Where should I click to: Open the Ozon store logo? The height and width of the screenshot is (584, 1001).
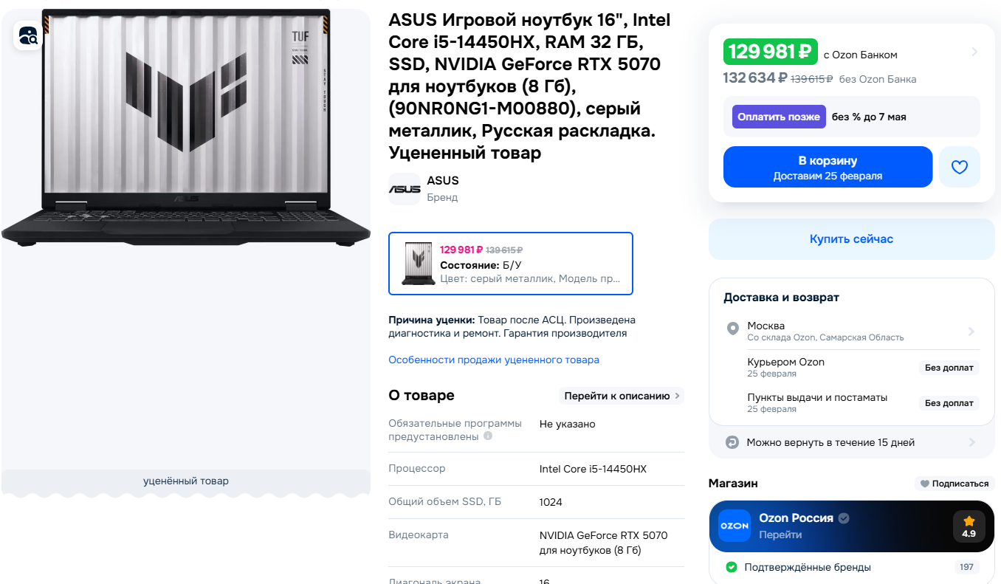point(735,526)
